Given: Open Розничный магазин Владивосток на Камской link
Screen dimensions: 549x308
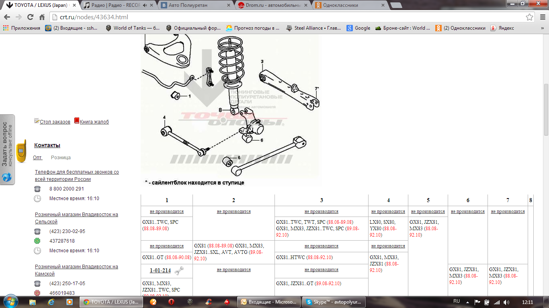Looking at the screenshot, I should click(x=76, y=270).
